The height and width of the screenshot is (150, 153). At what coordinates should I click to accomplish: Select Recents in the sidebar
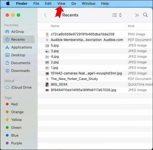point(19,39)
